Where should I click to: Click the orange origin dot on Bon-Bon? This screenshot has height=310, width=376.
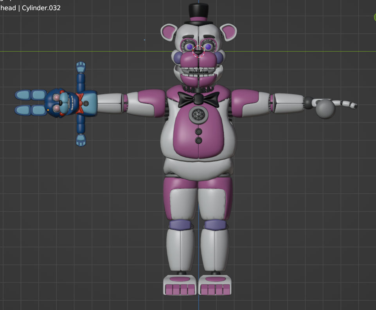pyautogui.click(x=48, y=110)
